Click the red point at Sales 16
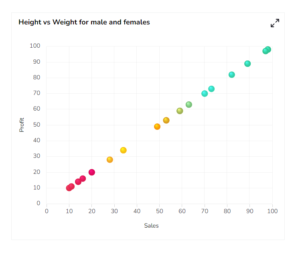Image resolution: width=298 pixels, height=254 pixels. pos(83,179)
